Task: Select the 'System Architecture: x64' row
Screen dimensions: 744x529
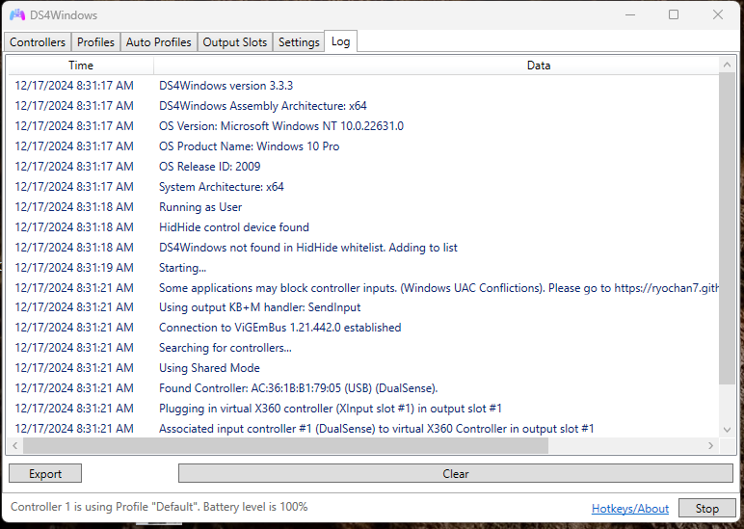Action: (364, 187)
